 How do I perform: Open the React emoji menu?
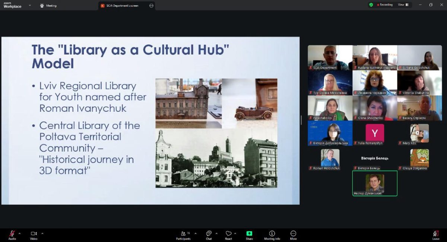coord(228,235)
